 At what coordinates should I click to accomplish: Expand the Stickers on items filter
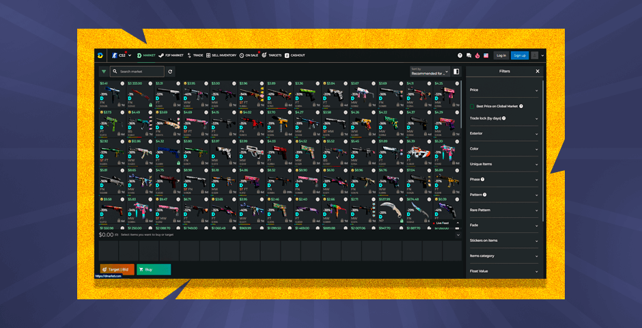click(504, 241)
